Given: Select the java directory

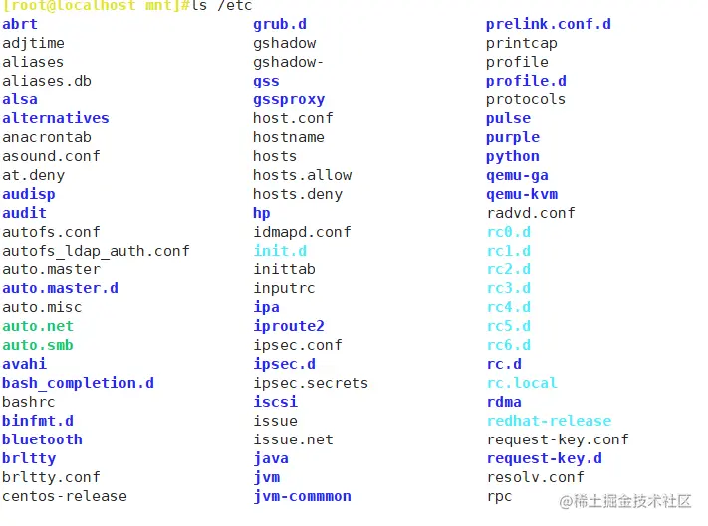Looking at the screenshot, I should point(271,458).
